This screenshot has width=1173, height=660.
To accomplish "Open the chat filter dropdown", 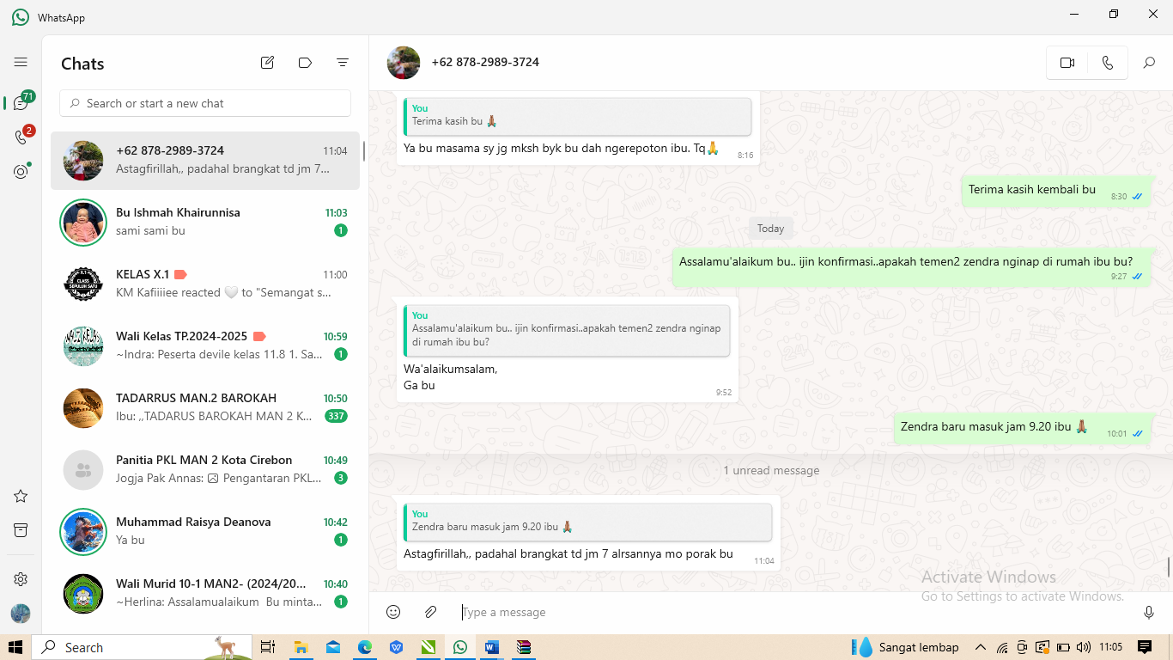I will tap(343, 63).
